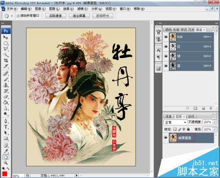
Task: Hide the 邮票画面 layer eye
Action: 166,138
